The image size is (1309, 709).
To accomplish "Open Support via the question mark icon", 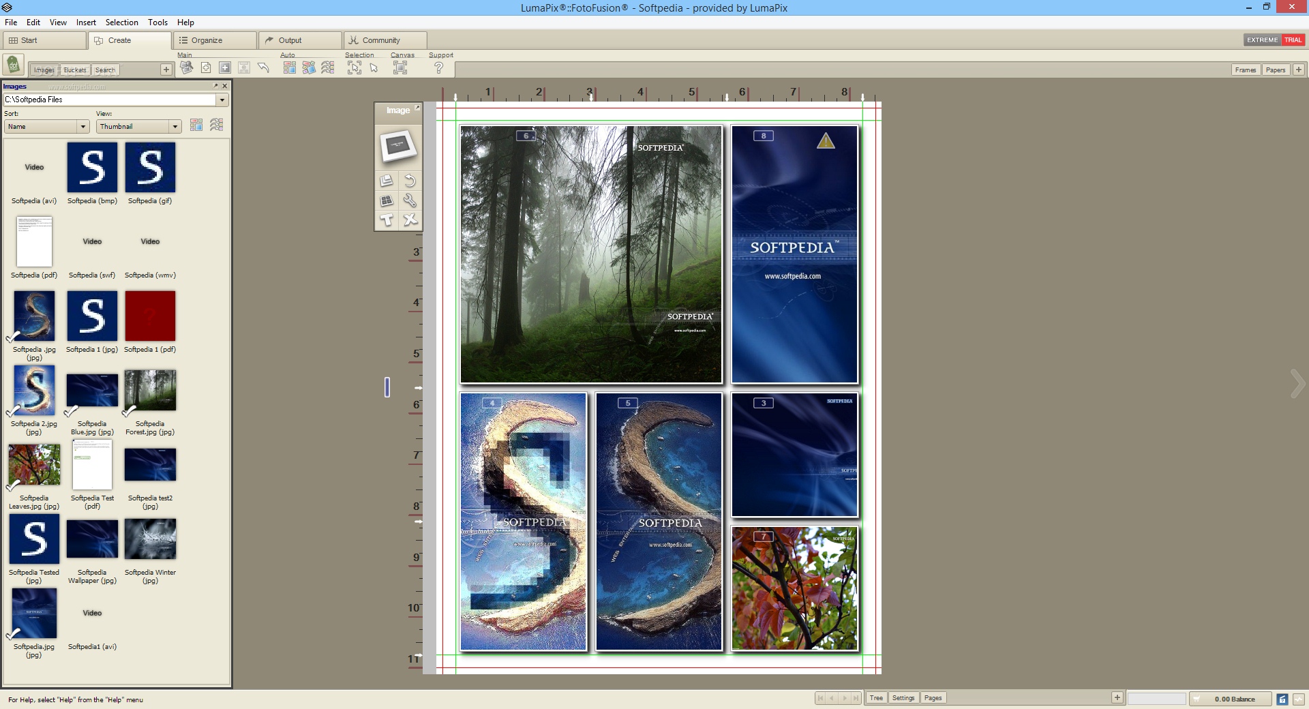I will tap(439, 67).
